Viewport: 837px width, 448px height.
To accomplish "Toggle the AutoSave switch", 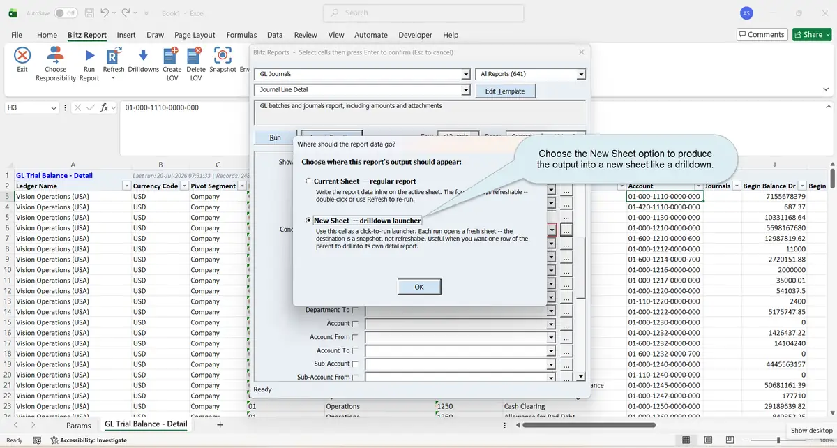I will click(66, 13).
